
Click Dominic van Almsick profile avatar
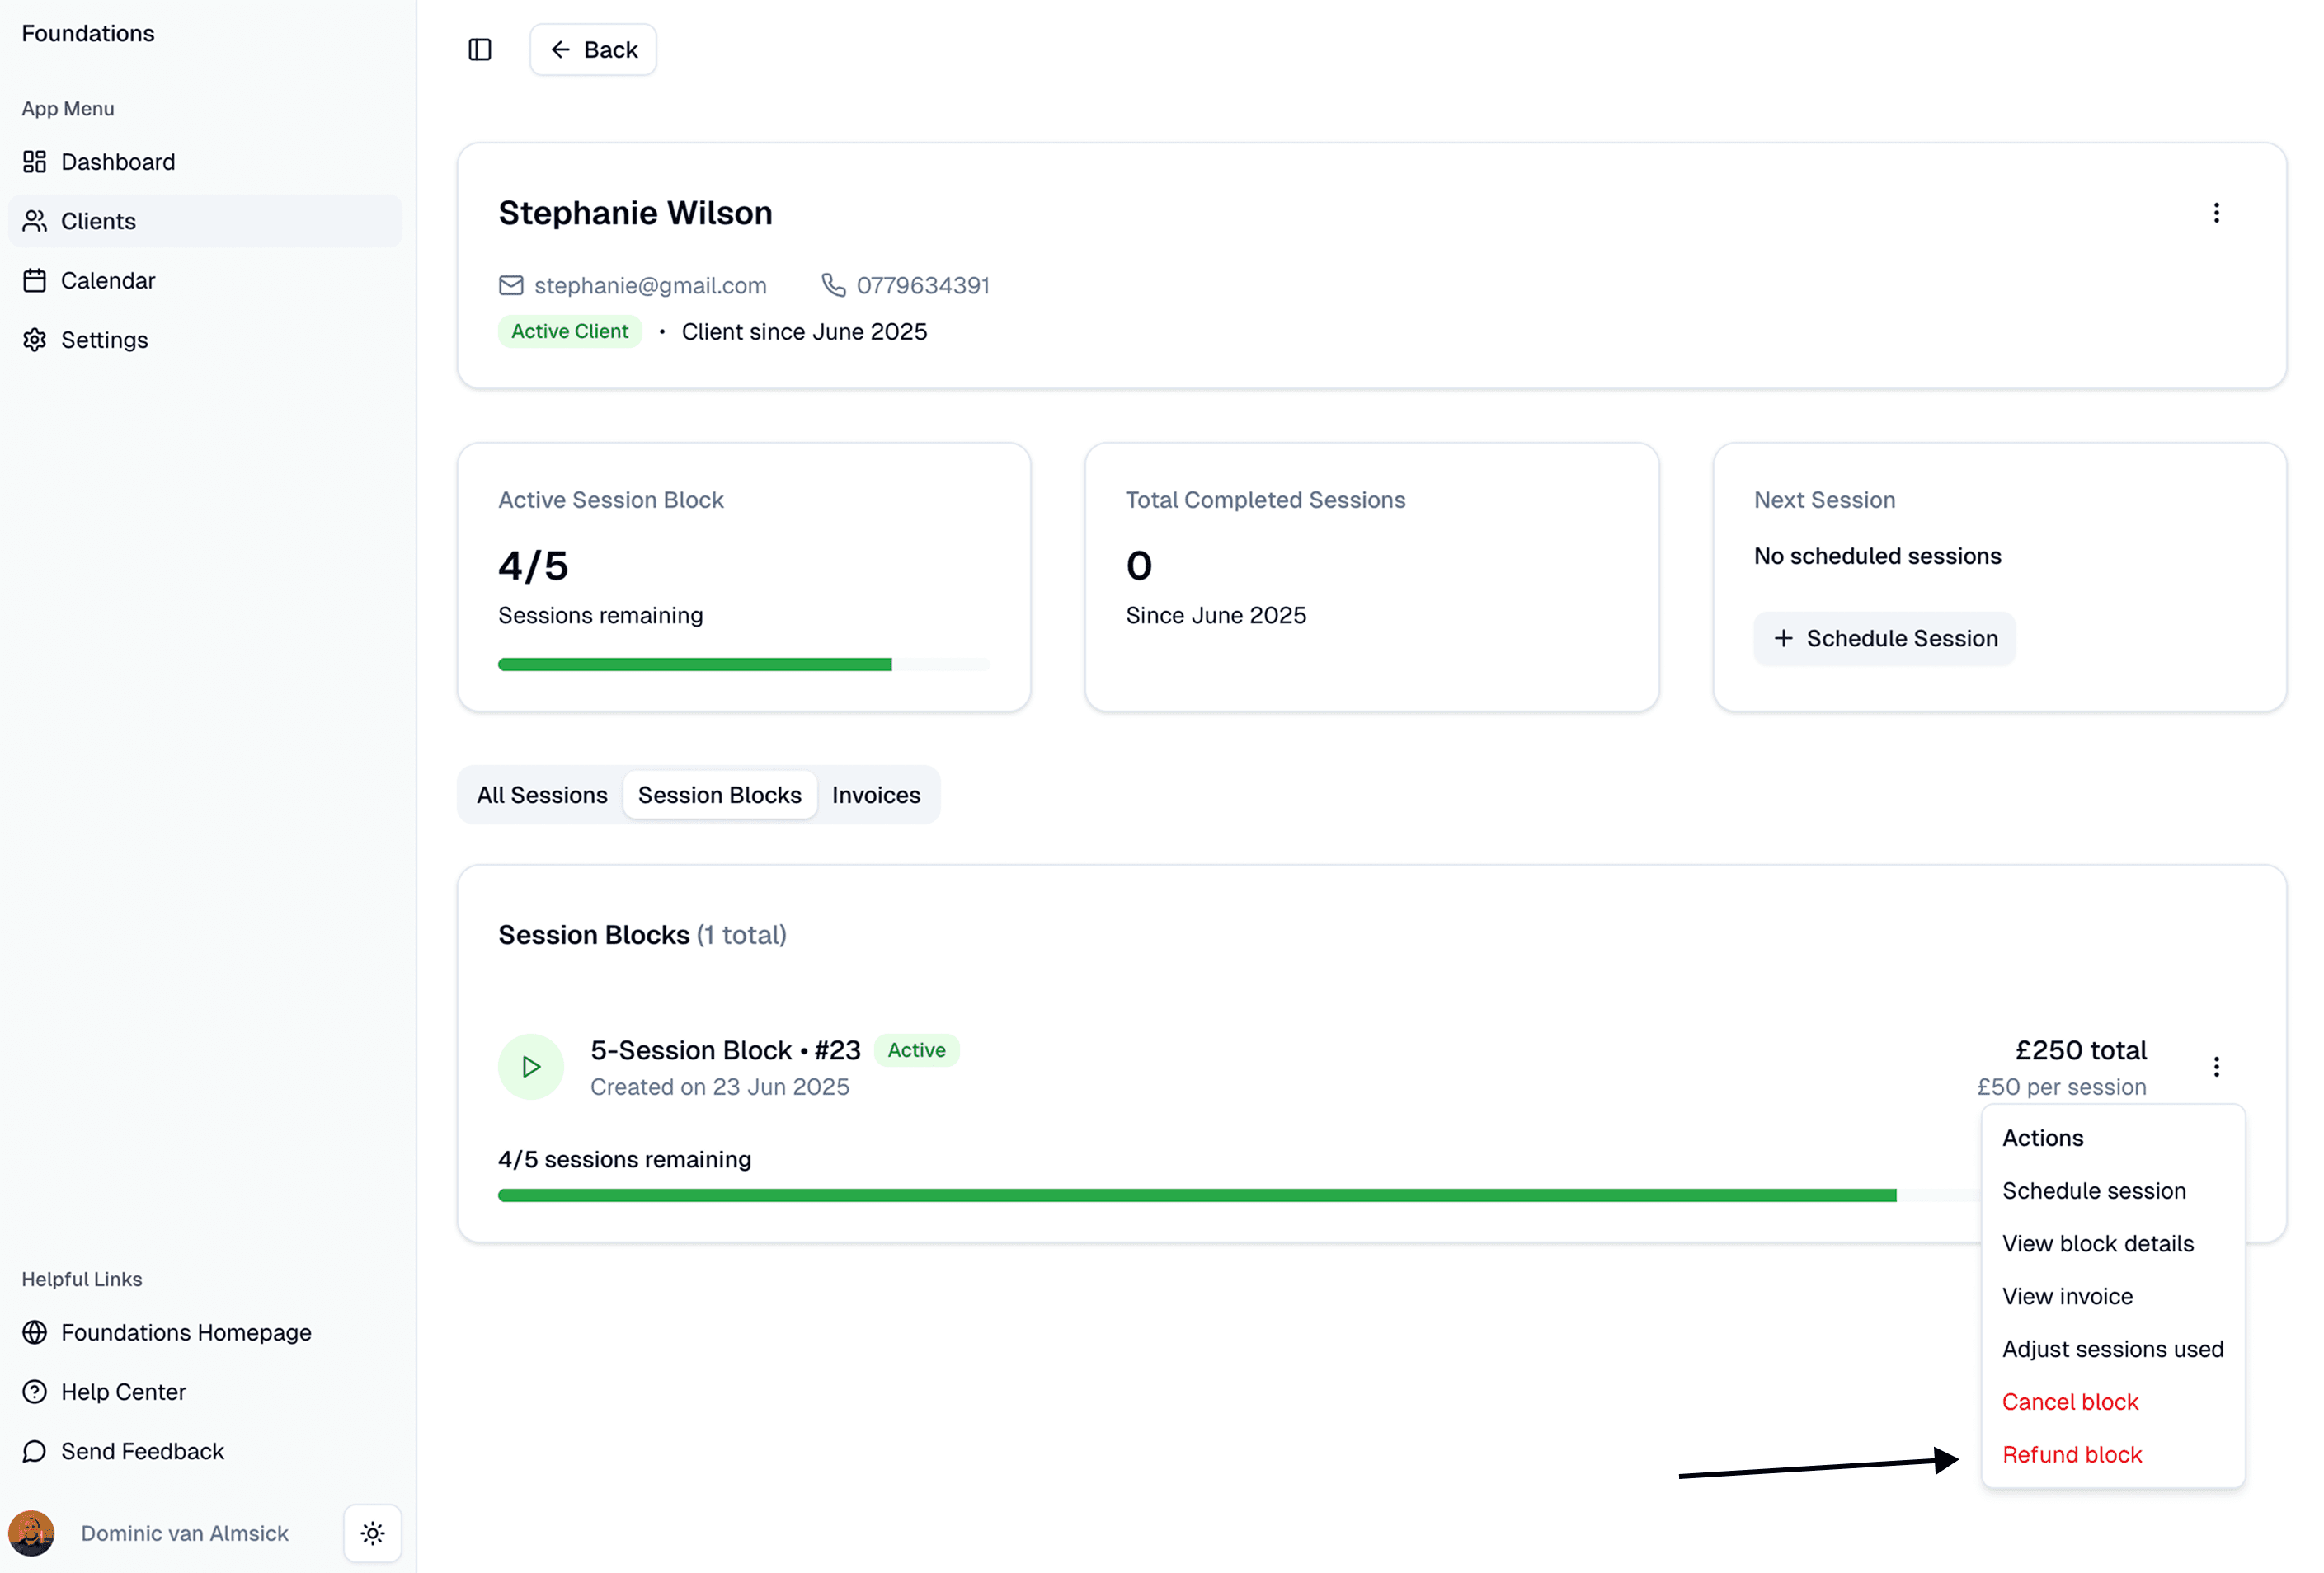click(x=32, y=1533)
